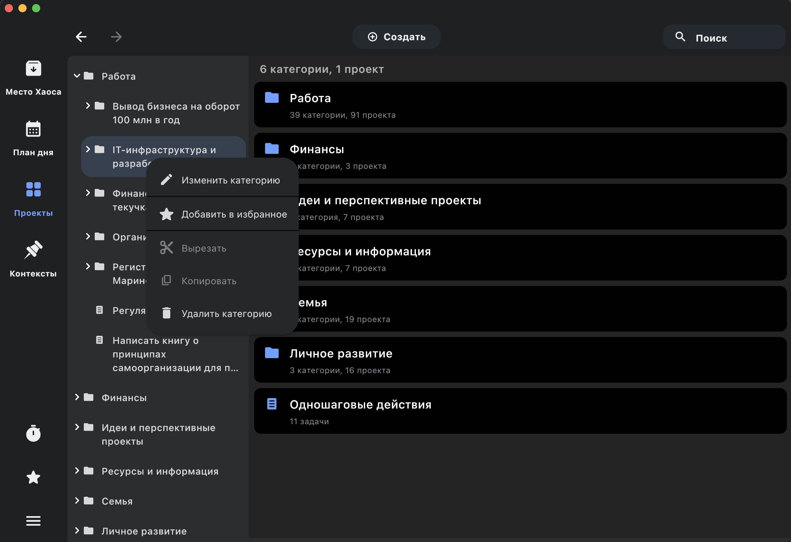Expand the Финансы tree category
This screenshot has width=791, height=542.
77,397
